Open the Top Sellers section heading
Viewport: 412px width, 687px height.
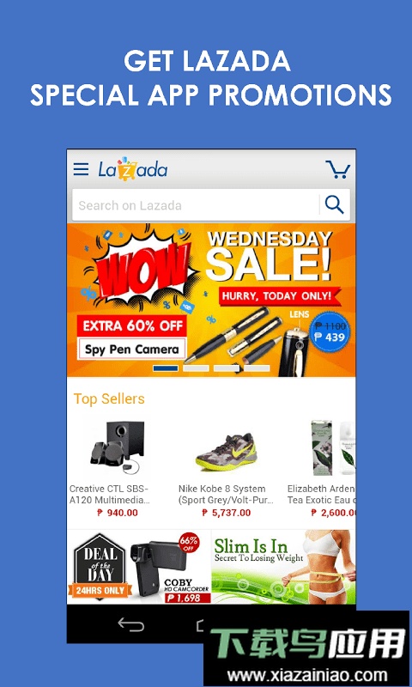(x=109, y=398)
